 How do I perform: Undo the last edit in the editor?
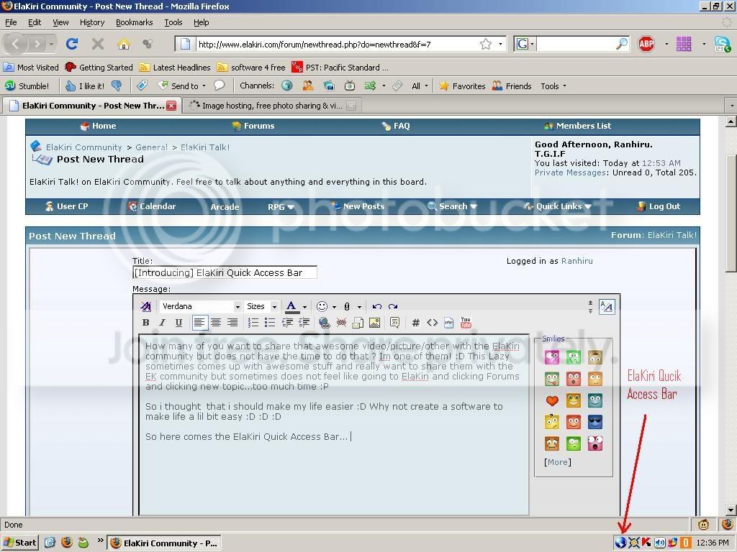point(376,306)
